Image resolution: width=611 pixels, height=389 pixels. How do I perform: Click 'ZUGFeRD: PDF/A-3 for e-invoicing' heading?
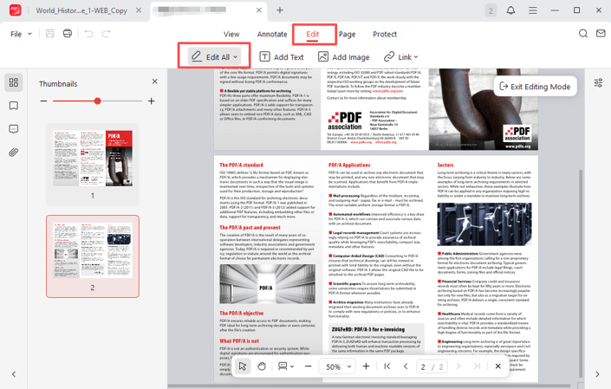point(368,329)
